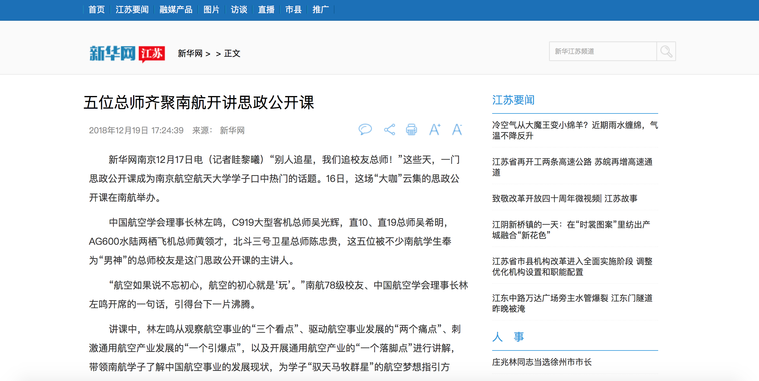The width and height of the screenshot is (759, 381).
Task: Decrease font size with A- icon
Action: (457, 129)
